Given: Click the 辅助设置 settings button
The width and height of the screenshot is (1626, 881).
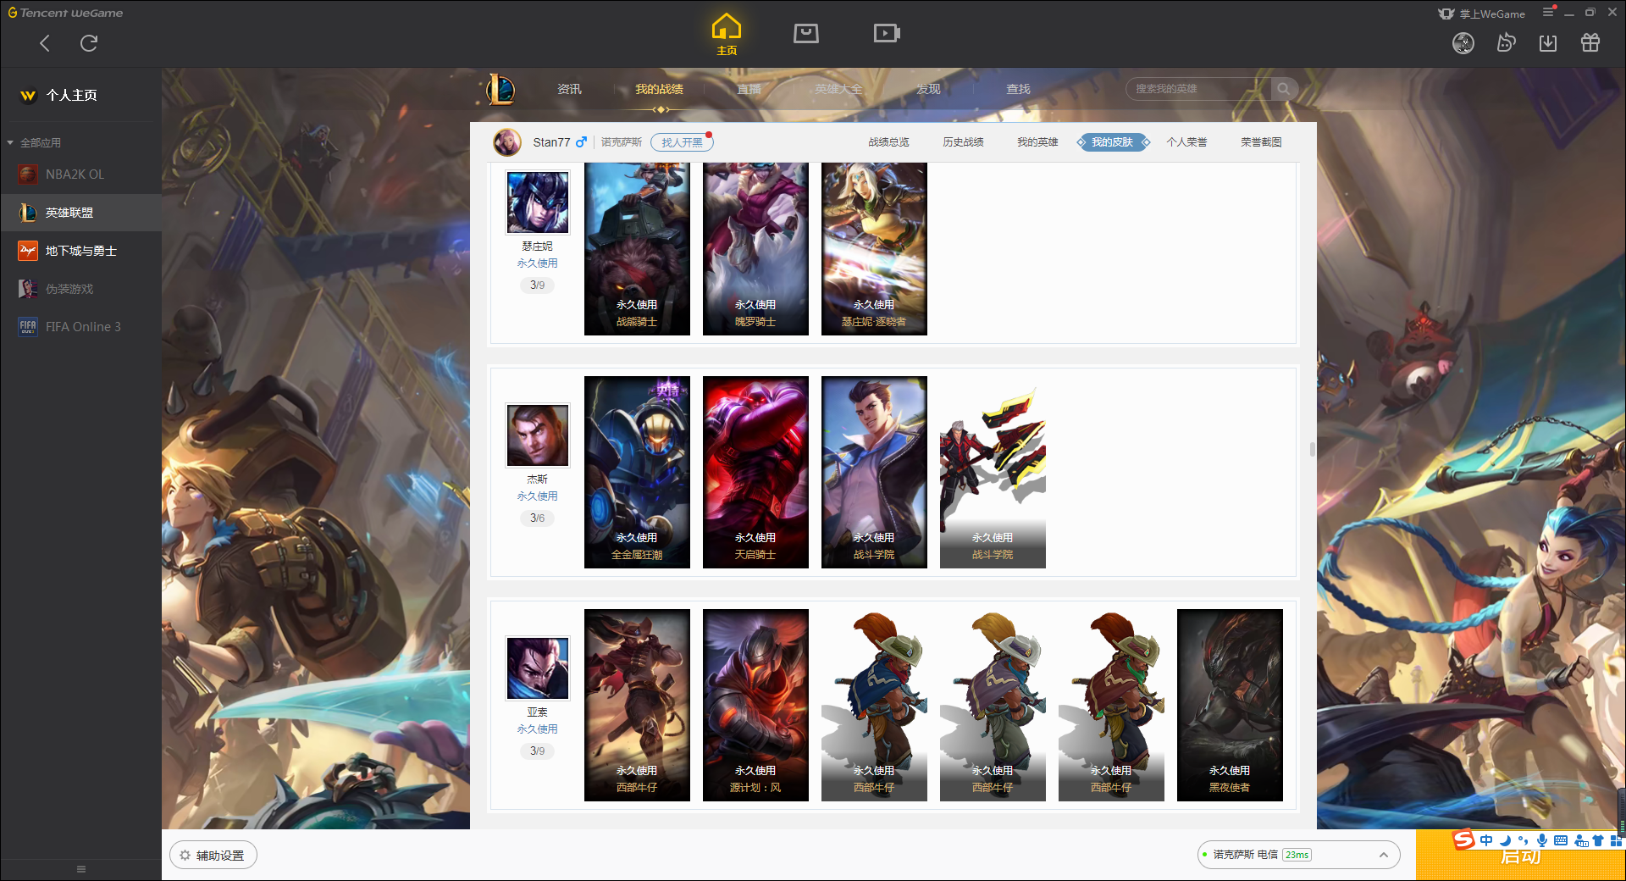Looking at the screenshot, I should pyautogui.click(x=213, y=856).
